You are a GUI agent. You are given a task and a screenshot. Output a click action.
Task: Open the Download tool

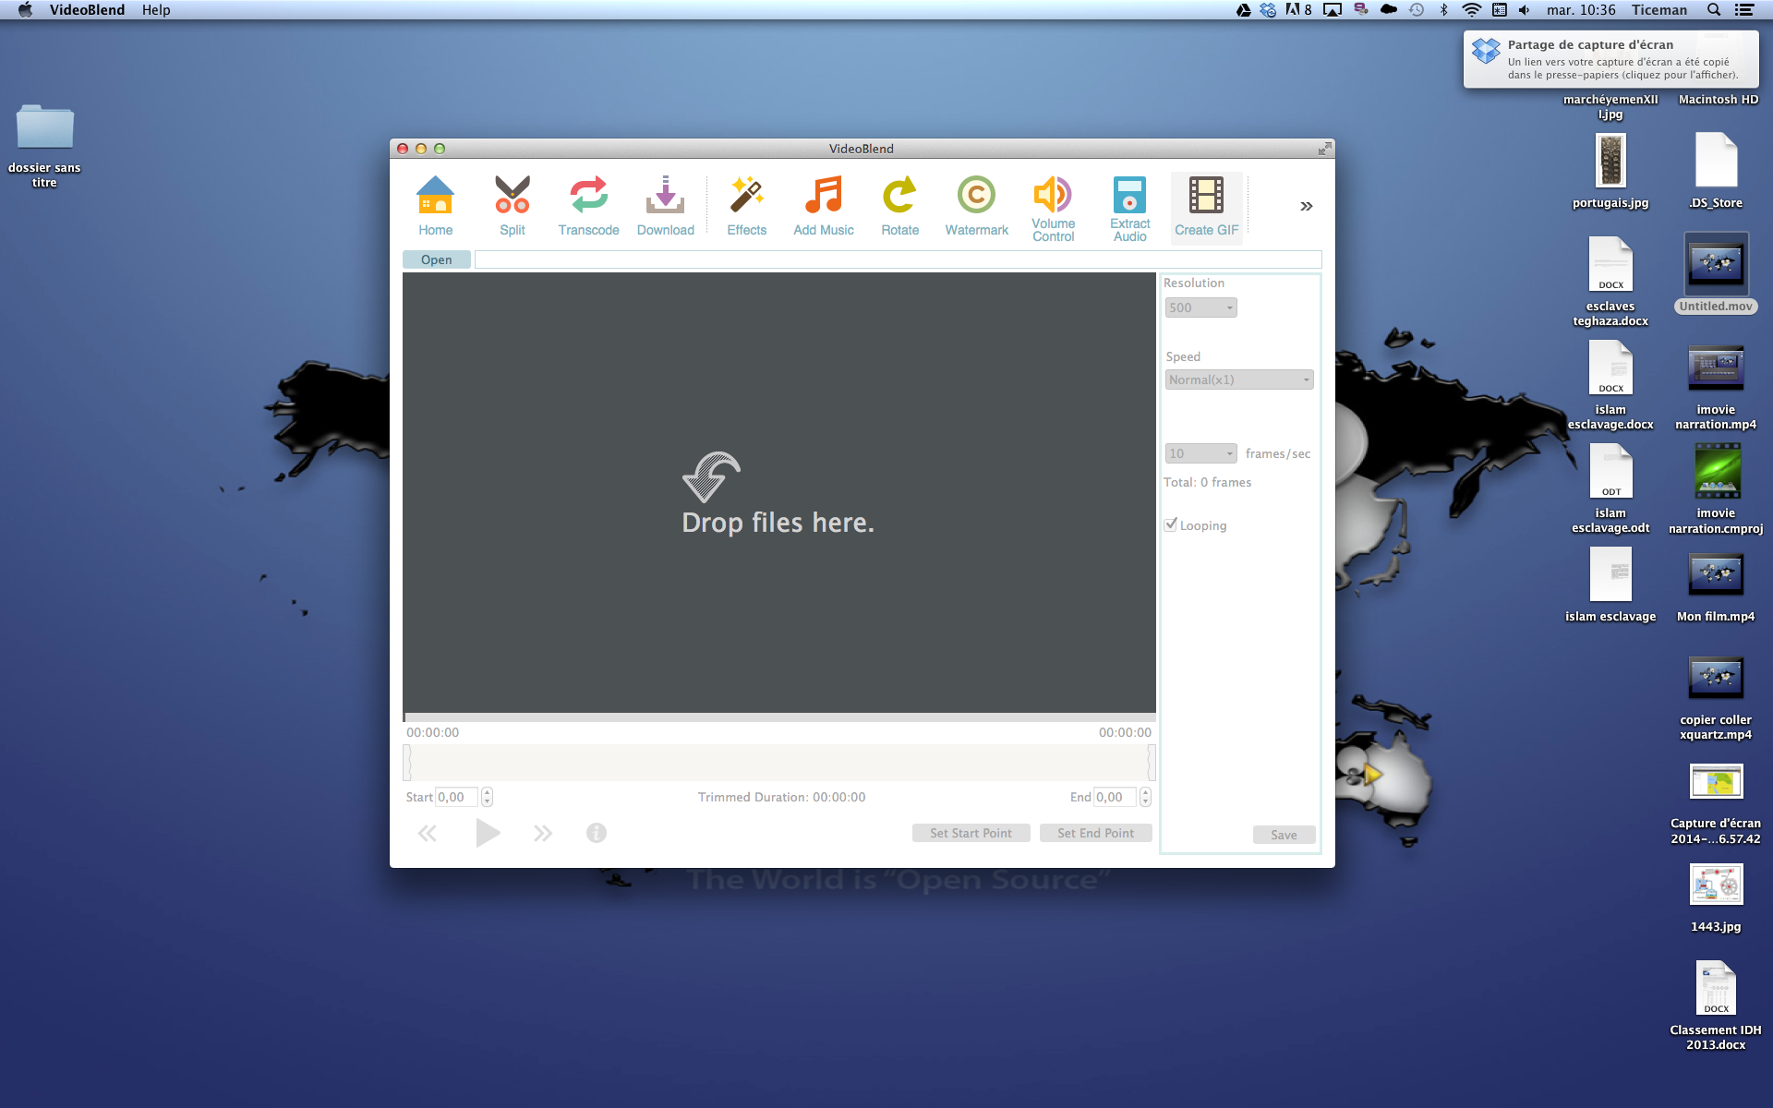665,207
